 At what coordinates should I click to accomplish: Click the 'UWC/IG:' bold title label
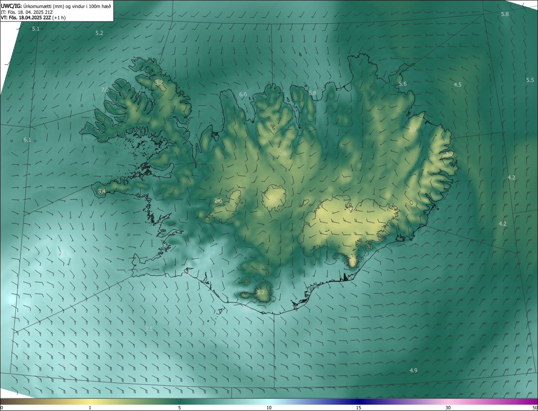11,5
